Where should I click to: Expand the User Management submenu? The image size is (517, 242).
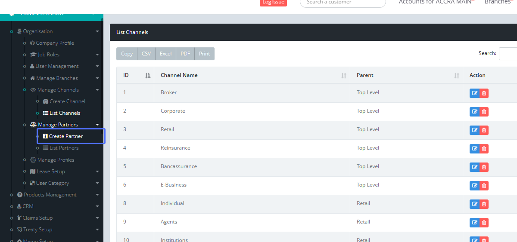(x=57, y=66)
